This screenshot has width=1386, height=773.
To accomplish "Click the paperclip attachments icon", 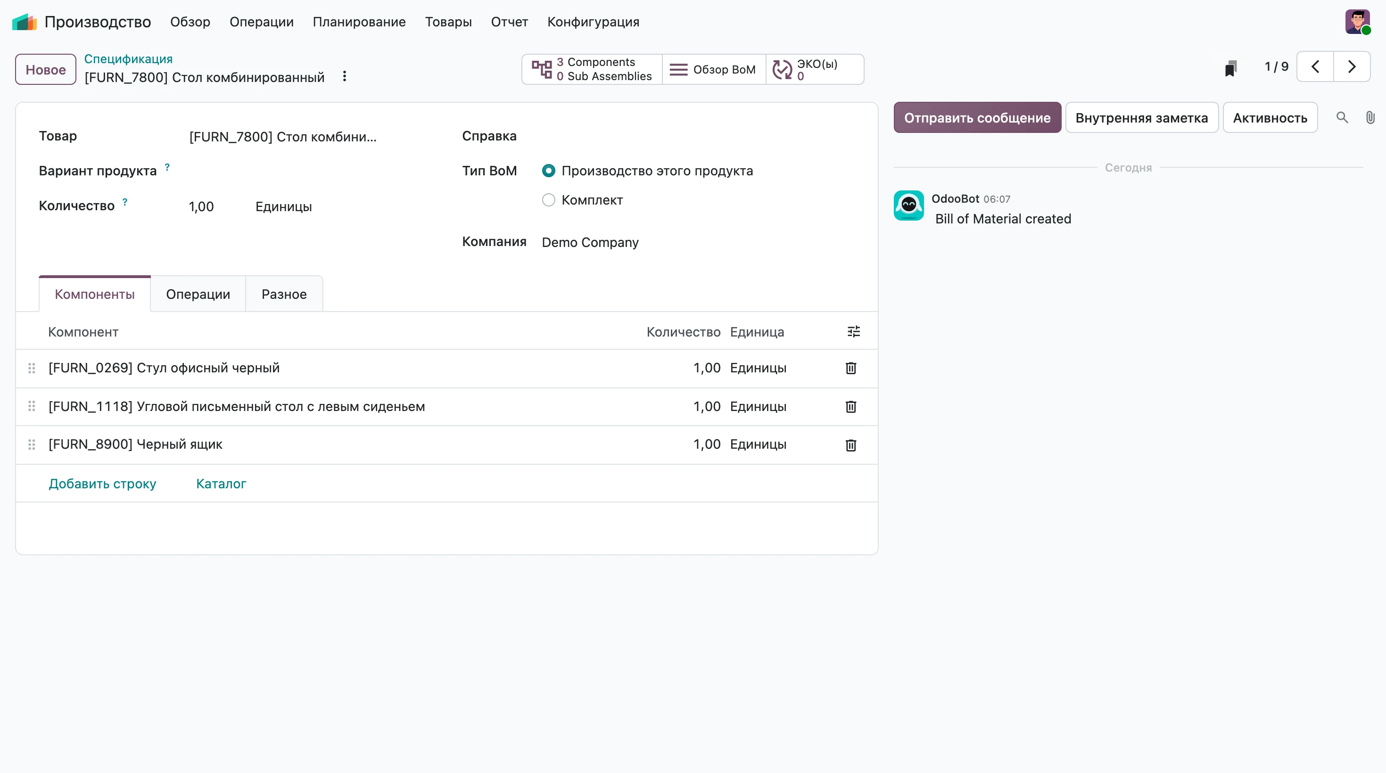I will point(1370,117).
